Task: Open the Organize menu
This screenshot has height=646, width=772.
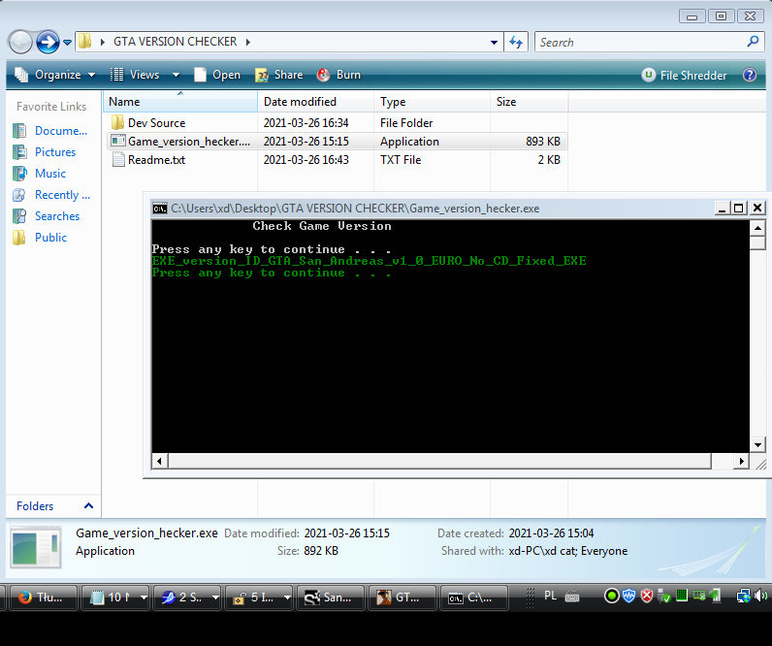Action: point(55,75)
